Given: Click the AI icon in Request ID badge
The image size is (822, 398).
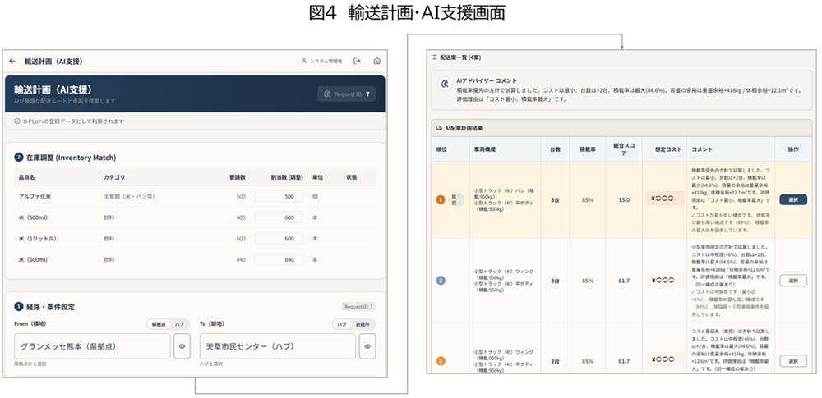Looking at the screenshot, I should pos(329,94).
